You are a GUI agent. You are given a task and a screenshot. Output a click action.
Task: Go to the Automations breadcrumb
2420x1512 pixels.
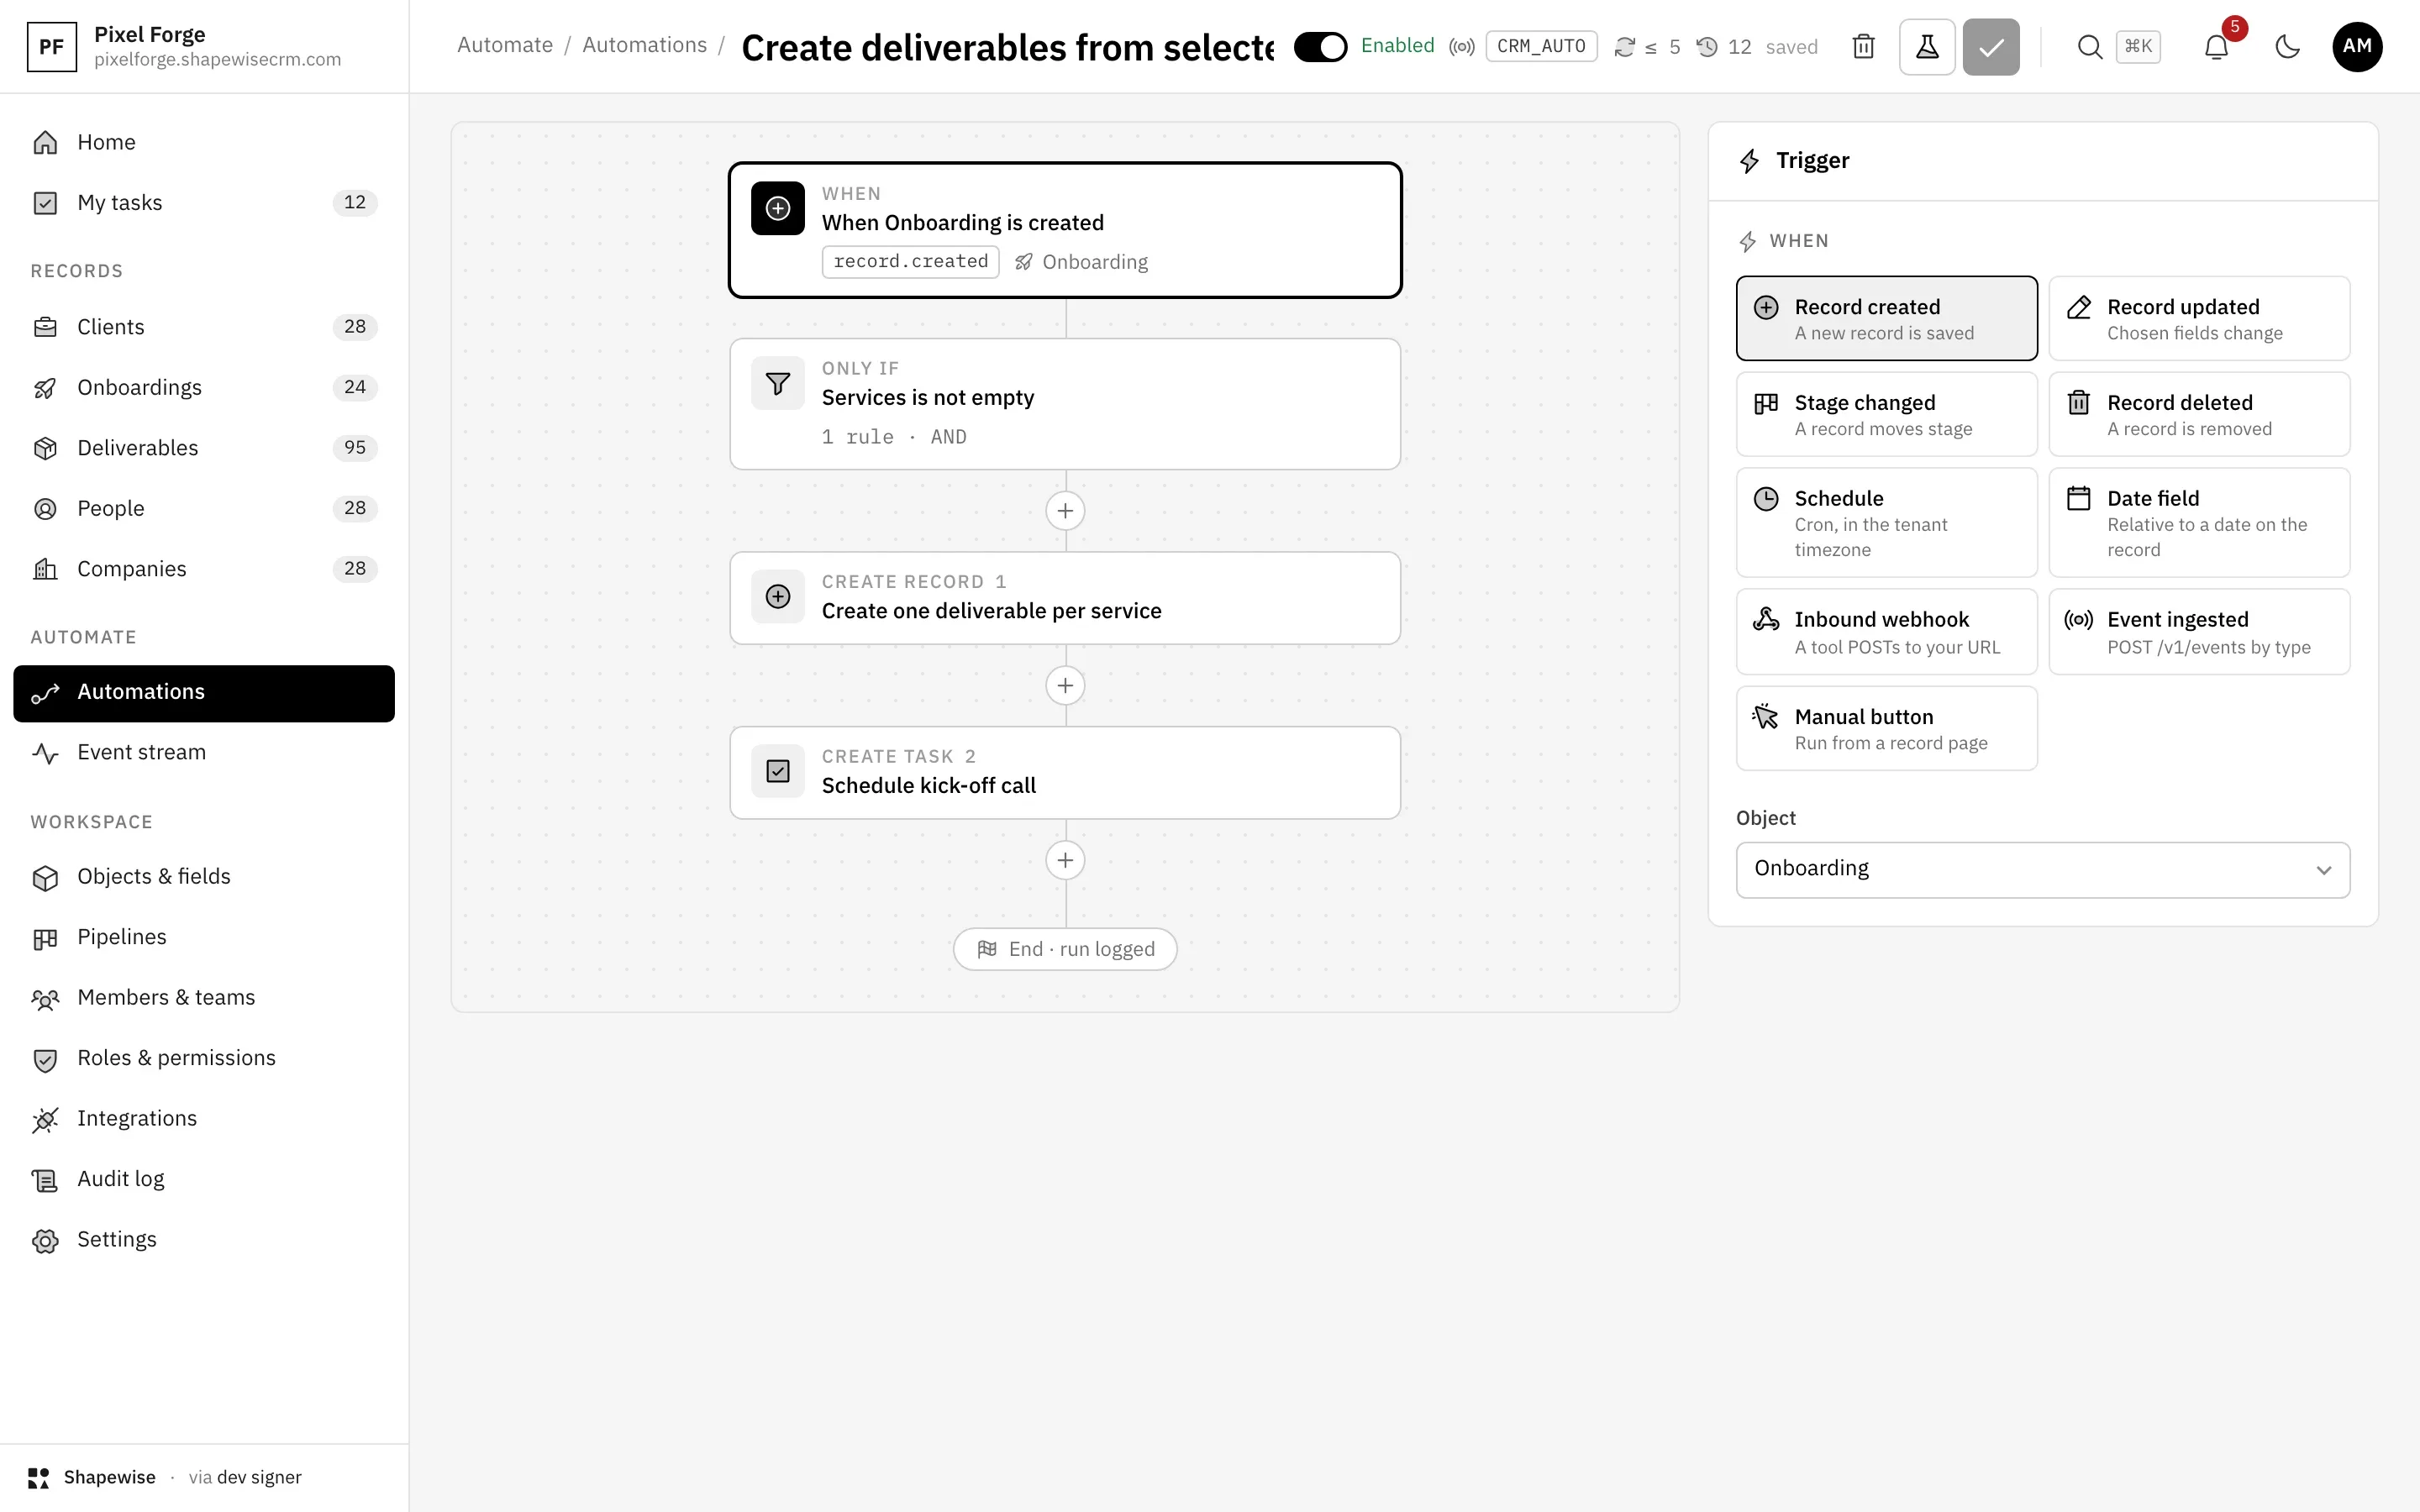click(644, 45)
